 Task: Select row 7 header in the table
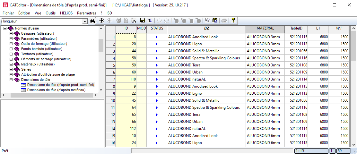[111, 79]
